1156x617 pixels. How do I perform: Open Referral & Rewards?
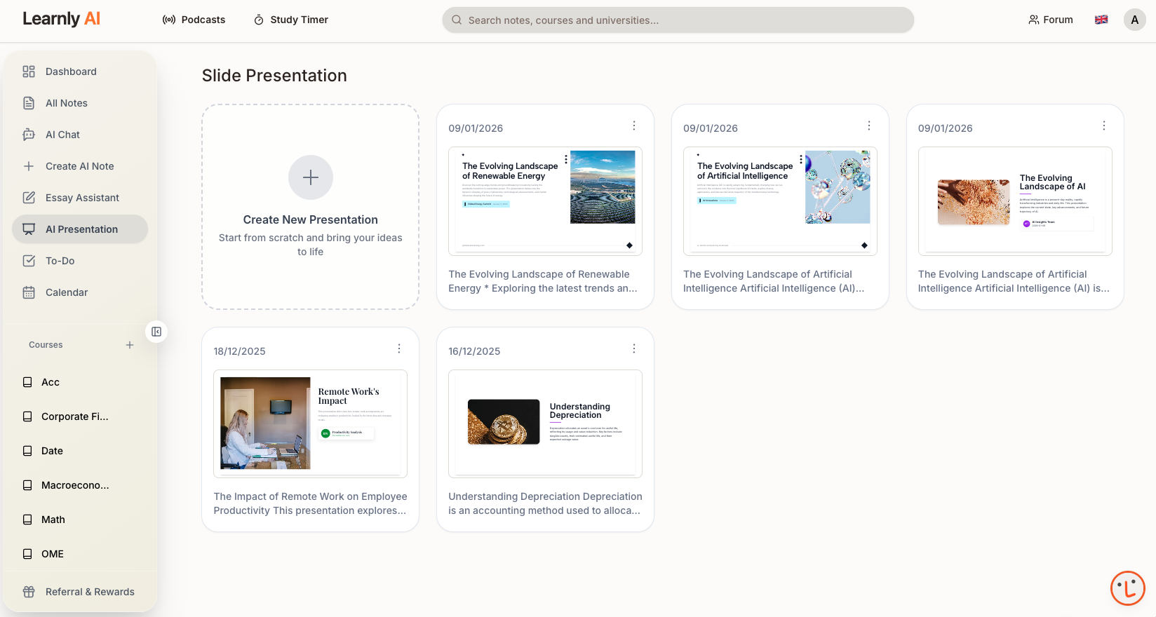(x=80, y=592)
